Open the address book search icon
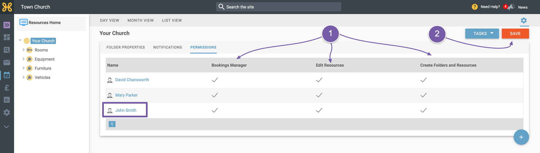The height and width of the screenshot is (153, 540). [7, 50]
